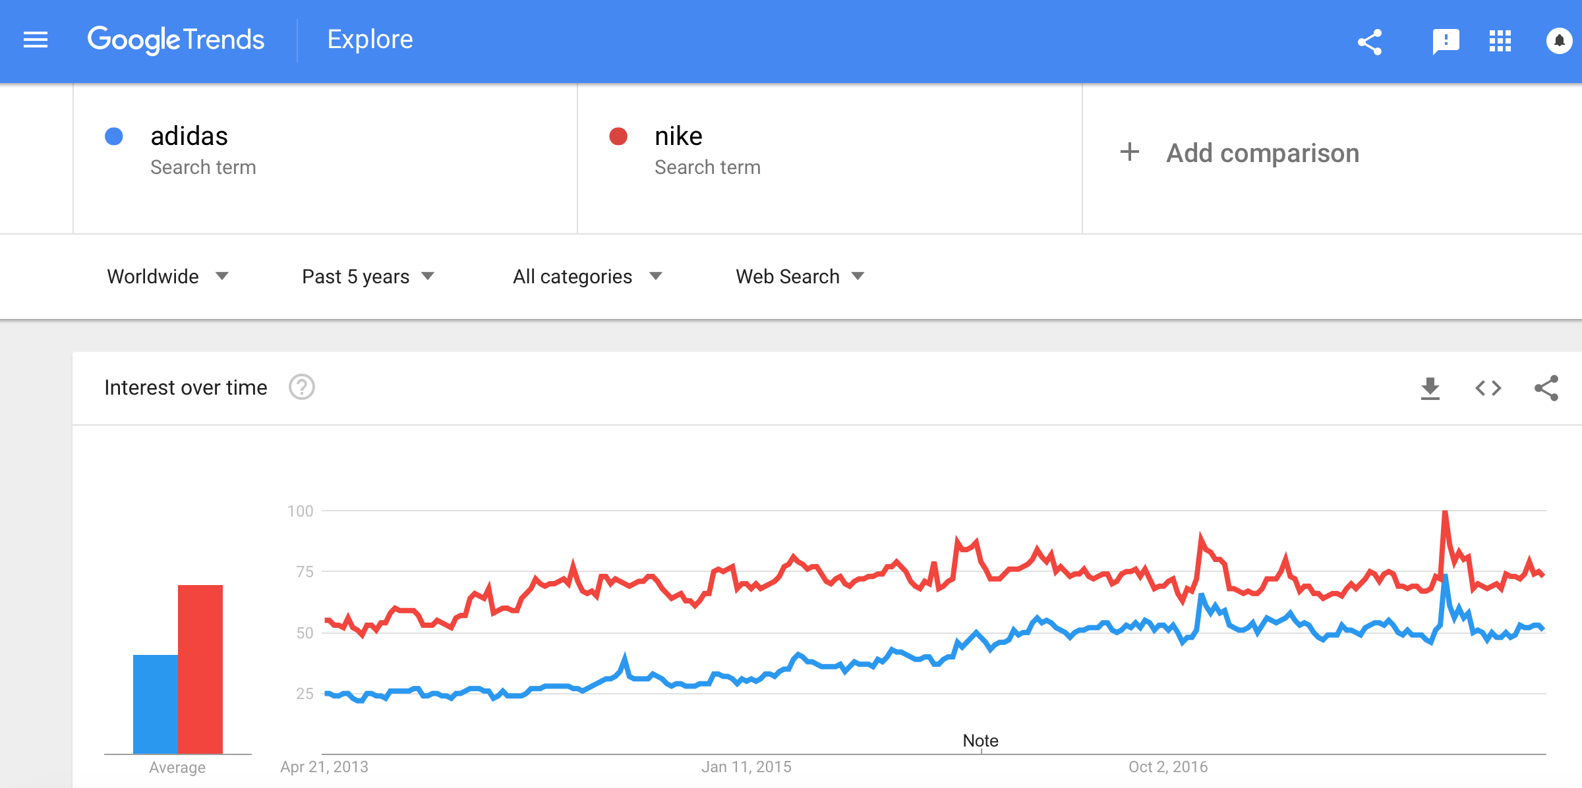Image resolution: width=1582 pixels, height=788 pixels.
Task: Click the red nike color dot
Action: coord(618,136)
